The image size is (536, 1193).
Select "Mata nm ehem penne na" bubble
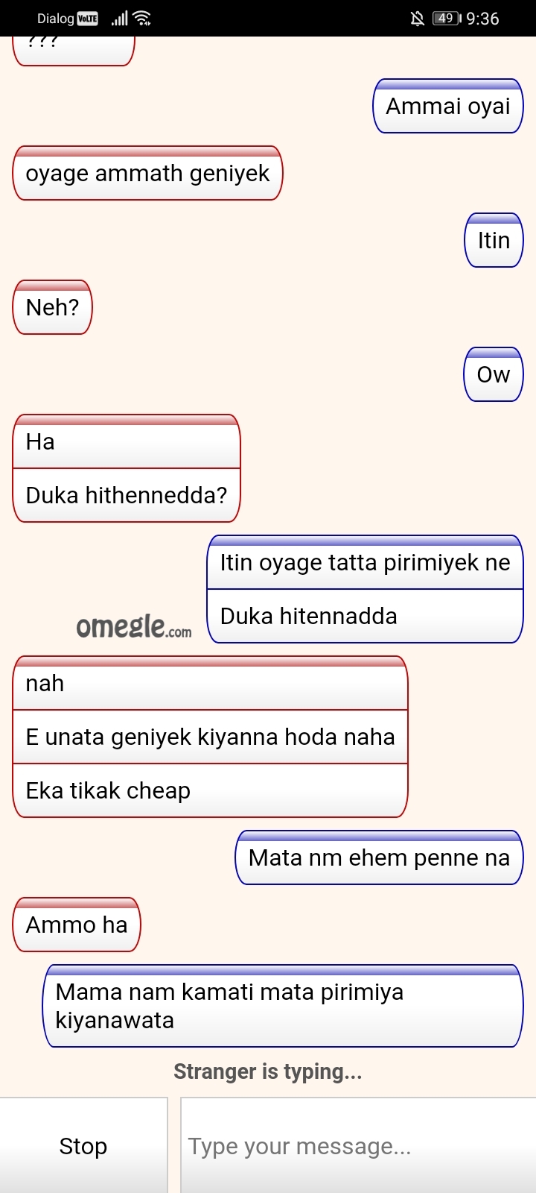point(379,857)
